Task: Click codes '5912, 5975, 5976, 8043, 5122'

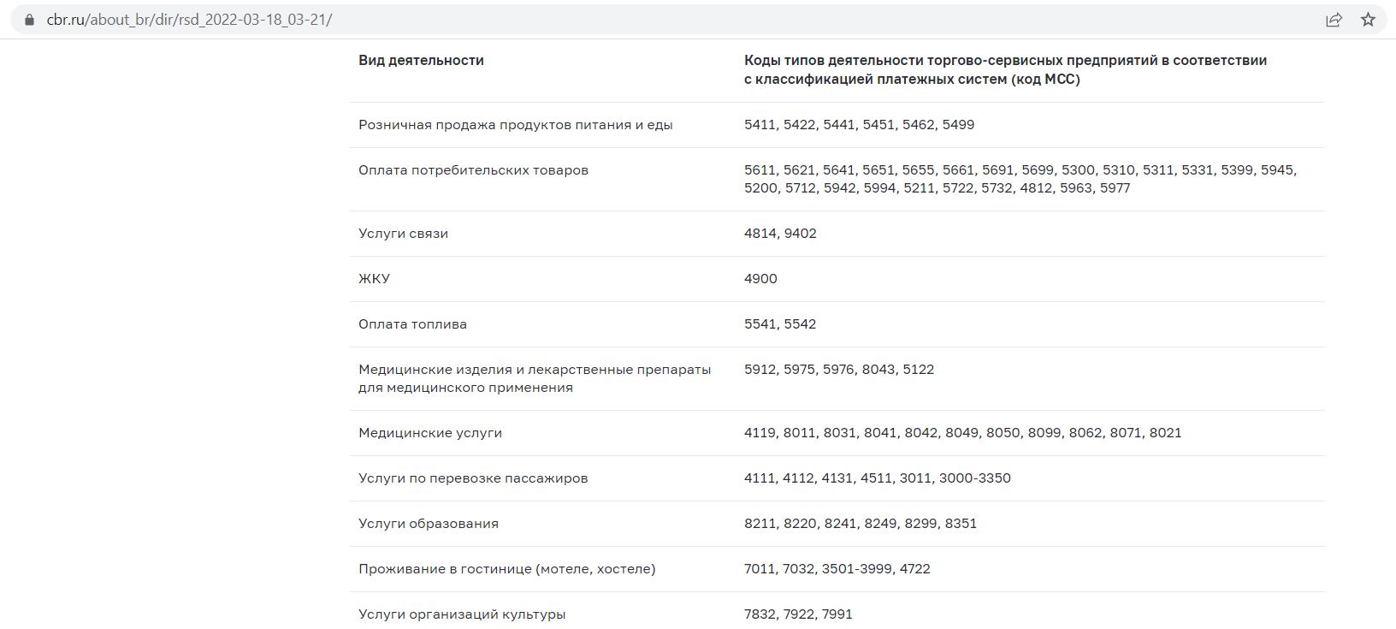Action: 839,370
